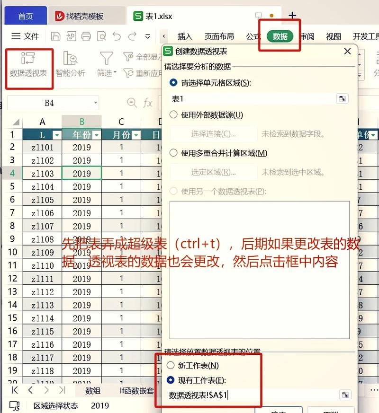379x413 pixels.
Task: Expand the Name Box dropdown arrow
Action: [x=96, y=103]
